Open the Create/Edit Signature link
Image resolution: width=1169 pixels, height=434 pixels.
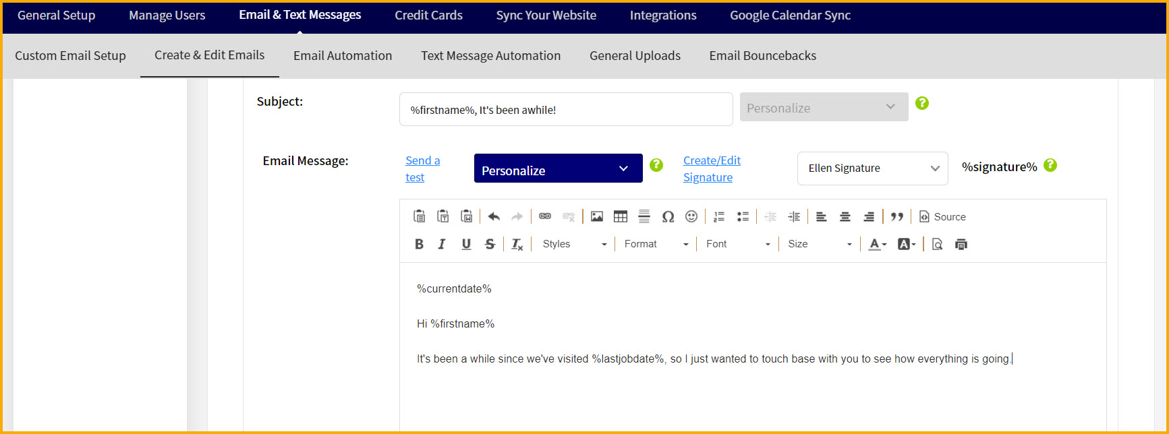click(x=712, y=169)
